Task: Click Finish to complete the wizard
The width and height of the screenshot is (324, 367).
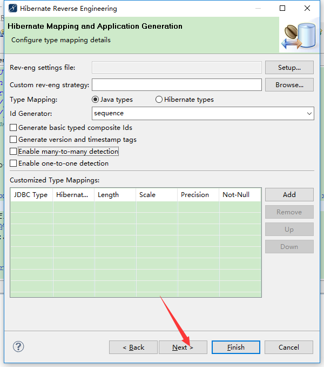Action: (x=236, y=348)
